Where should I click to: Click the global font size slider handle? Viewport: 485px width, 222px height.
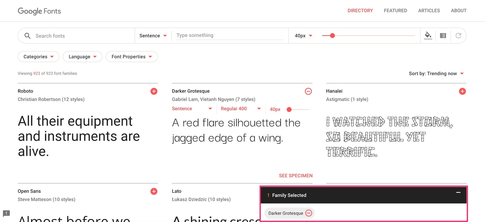tap(332, 36)
